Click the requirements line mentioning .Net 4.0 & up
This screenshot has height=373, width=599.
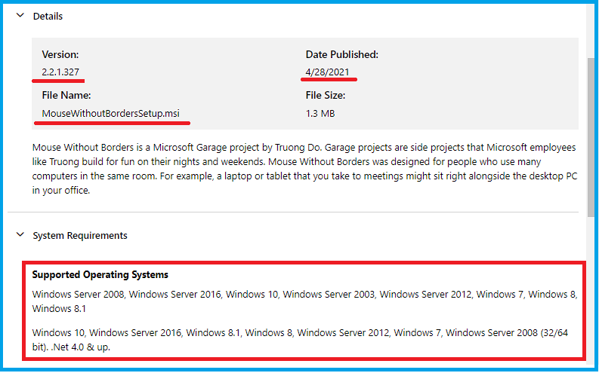click(300, 340)
